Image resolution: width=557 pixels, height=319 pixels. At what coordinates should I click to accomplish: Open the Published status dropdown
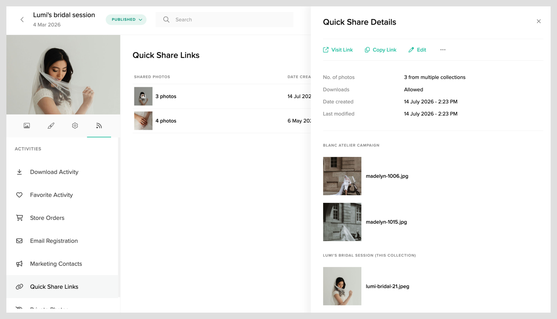[126, 20]
